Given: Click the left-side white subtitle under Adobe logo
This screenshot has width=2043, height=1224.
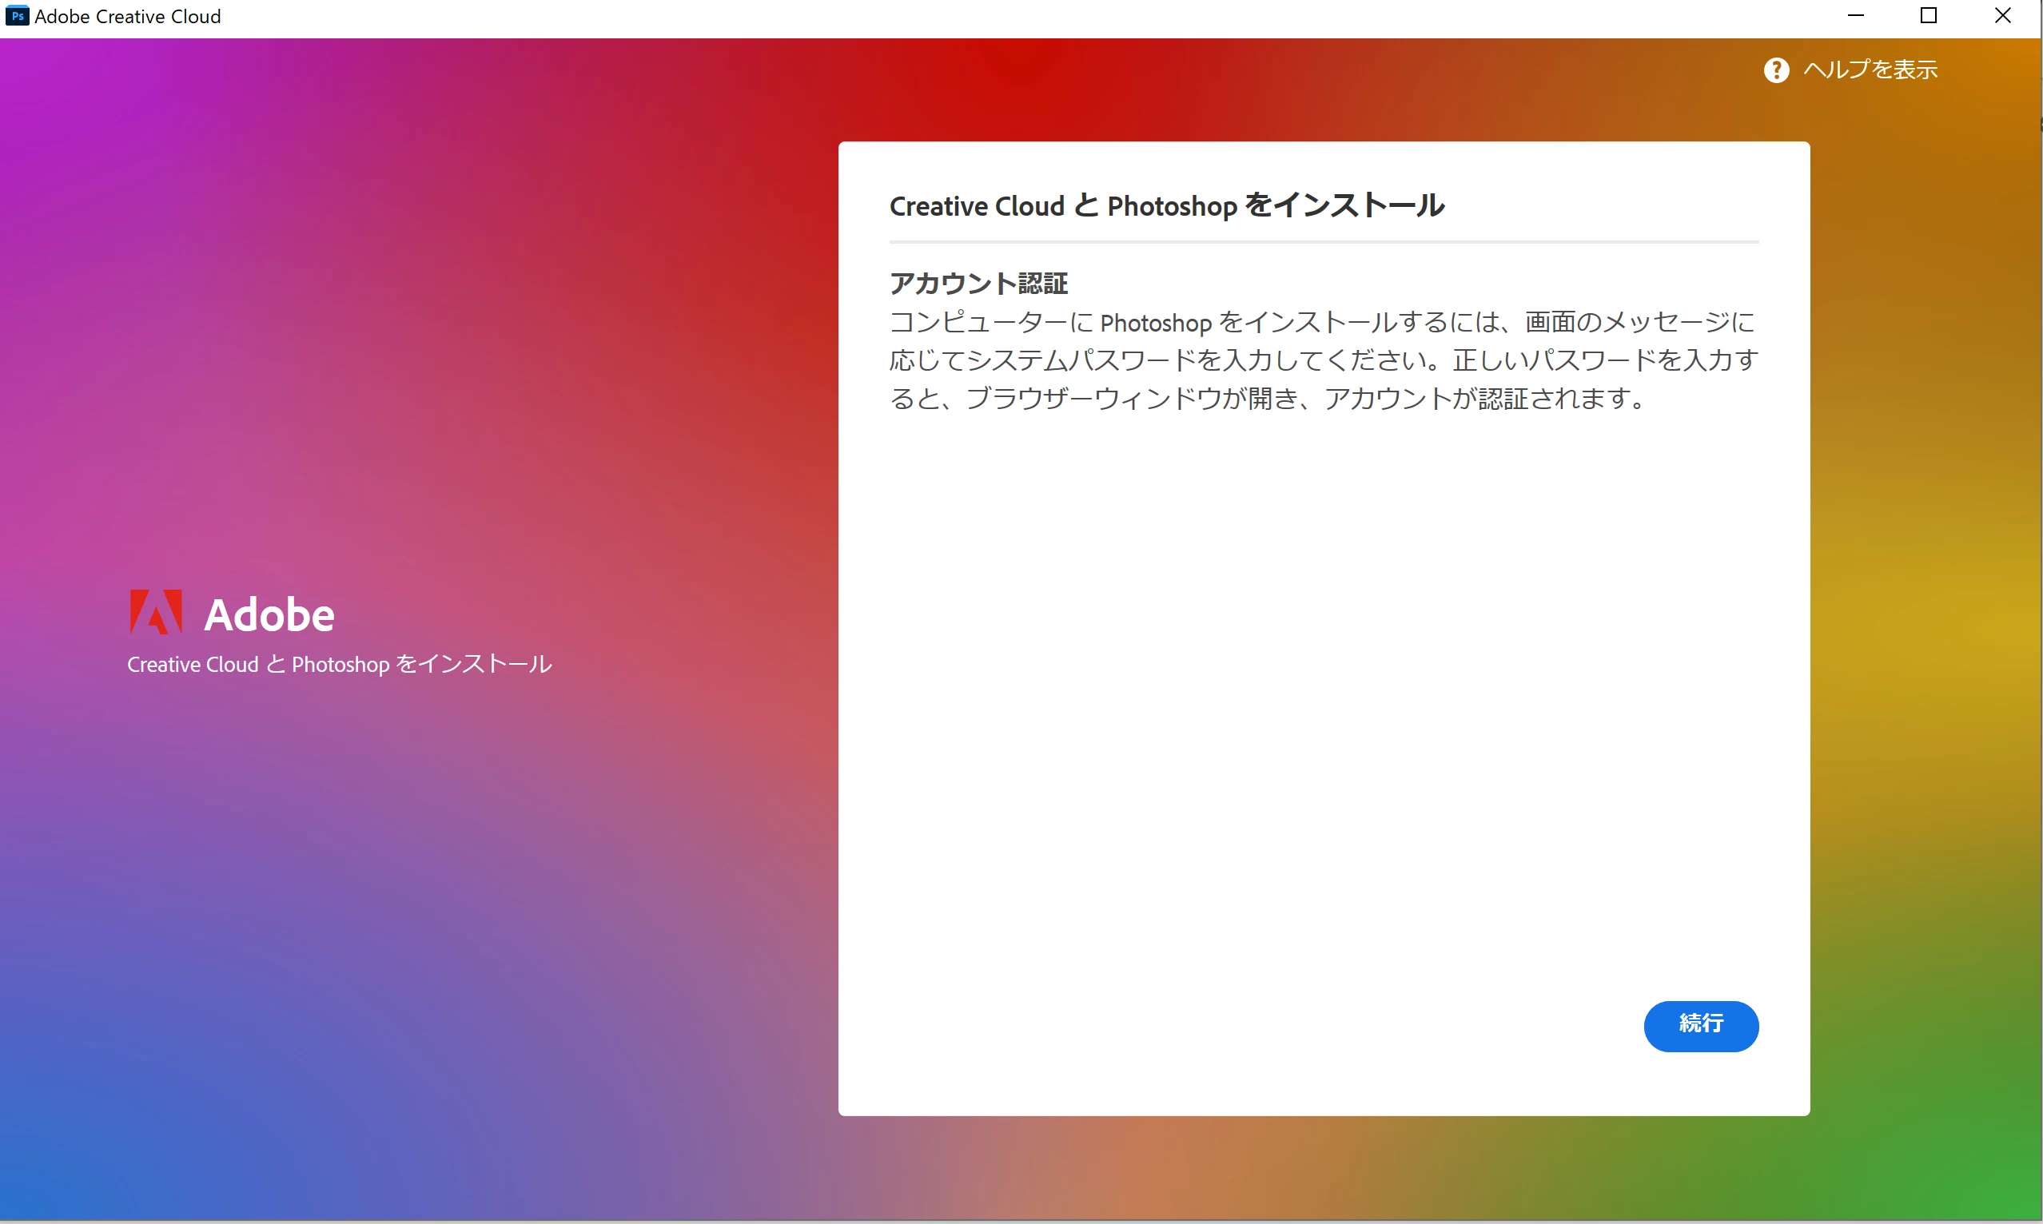Looking at the screenshot, I should pos(339,664).
